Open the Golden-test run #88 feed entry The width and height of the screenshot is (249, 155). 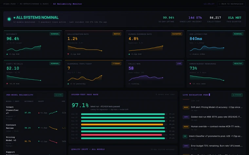tap(213, 118)
